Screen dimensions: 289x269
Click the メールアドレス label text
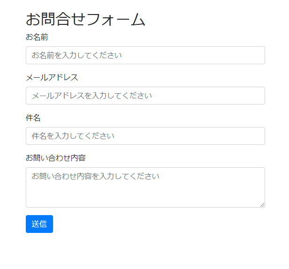click(x=52, y=77)
